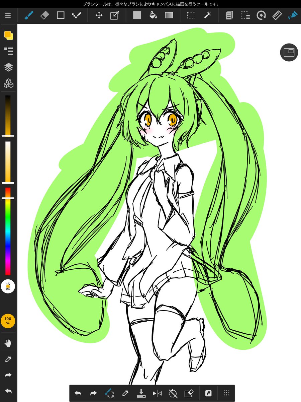
Task: Tap Undo in the bottom shortcut bar
Action: pos(78,393)
